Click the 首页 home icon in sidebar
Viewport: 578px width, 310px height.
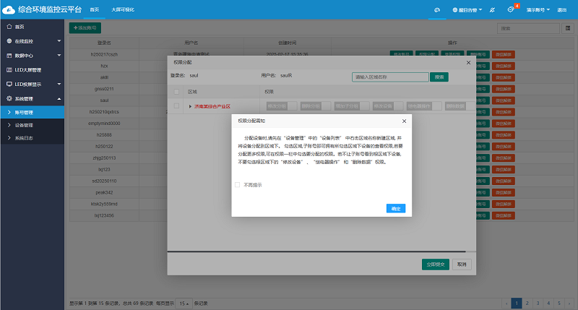tap(9, 27)
